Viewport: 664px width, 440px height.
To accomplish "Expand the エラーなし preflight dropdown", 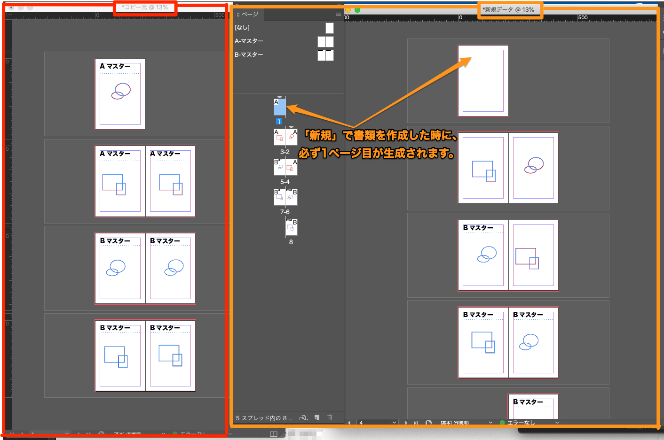I will (x=556, y=422).
